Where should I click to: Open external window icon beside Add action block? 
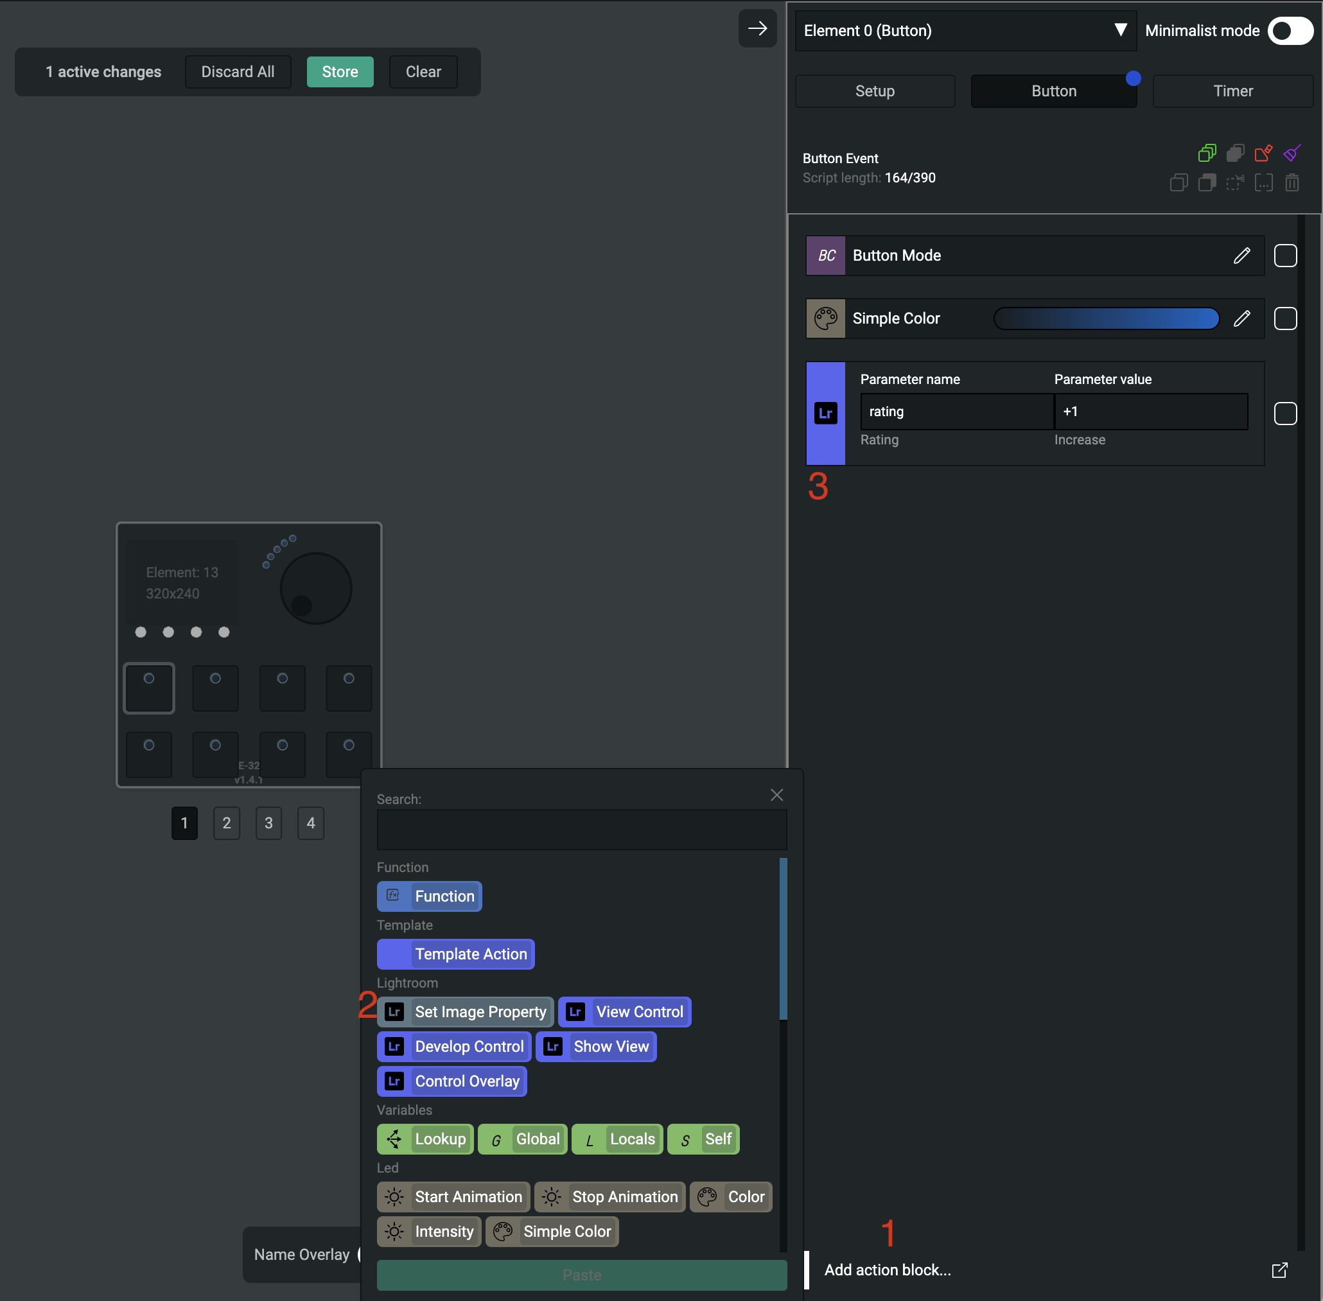click(1279, 1270)
